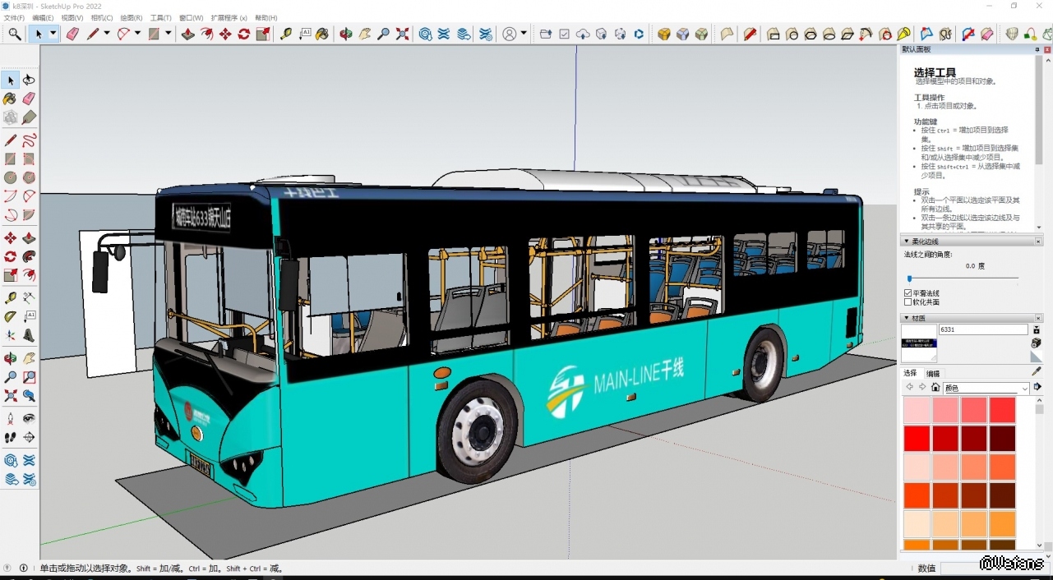This screenshot has width=1053, height=580.
Task: Switch to the 编辑 tab in materials
Action: [933, 374]
